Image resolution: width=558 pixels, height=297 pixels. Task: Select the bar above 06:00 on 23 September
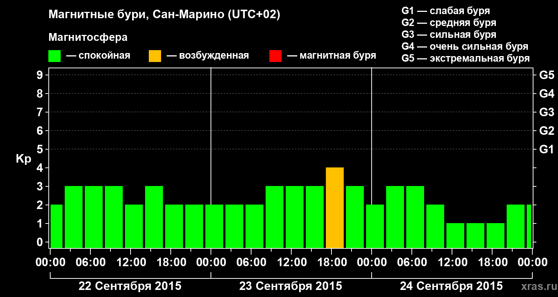pos(254,226)
